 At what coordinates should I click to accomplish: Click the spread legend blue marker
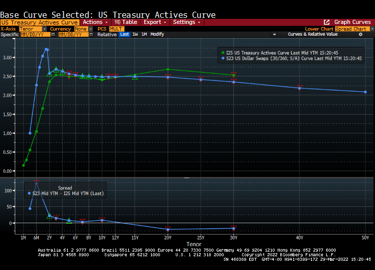(29, 194)
